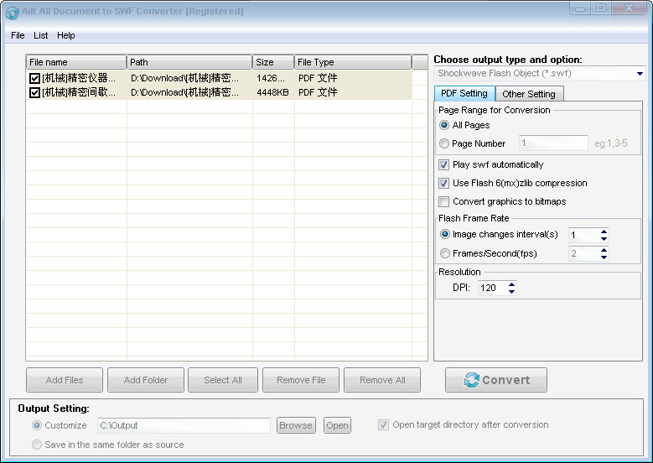Click the second row D:\Download path

point(184,92)
